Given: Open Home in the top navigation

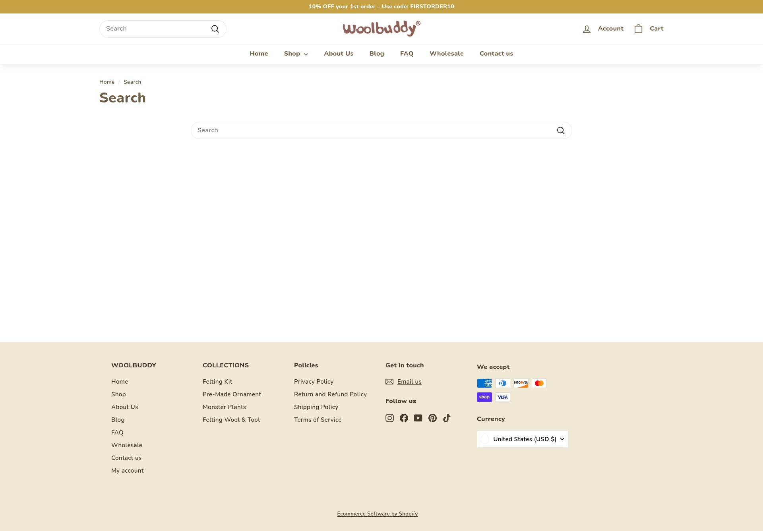Looking at the screenshot, I should click(x=259, y=54).
